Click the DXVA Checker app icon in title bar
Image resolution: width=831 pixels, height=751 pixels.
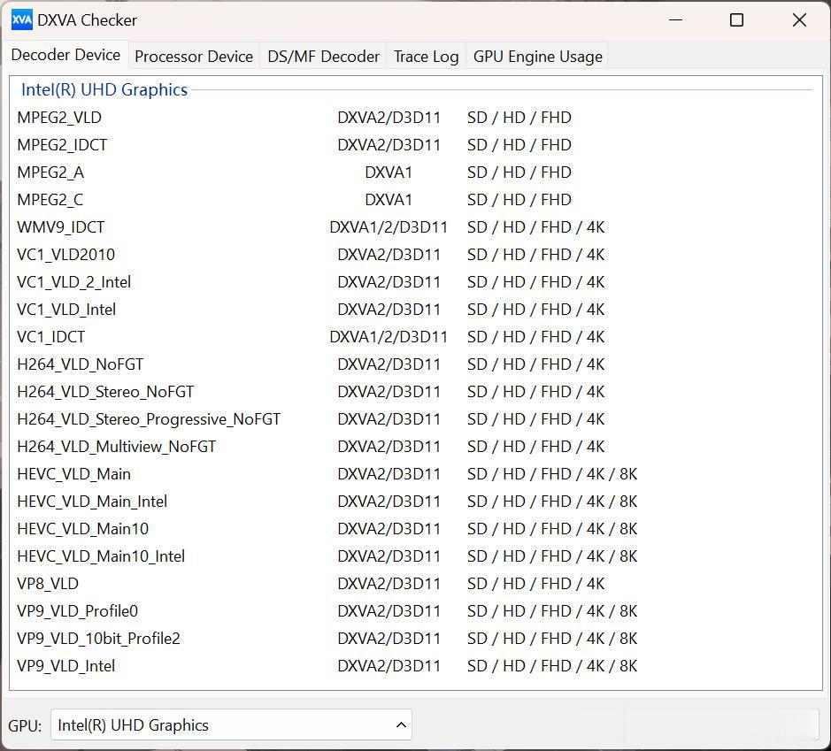point(22,20)
